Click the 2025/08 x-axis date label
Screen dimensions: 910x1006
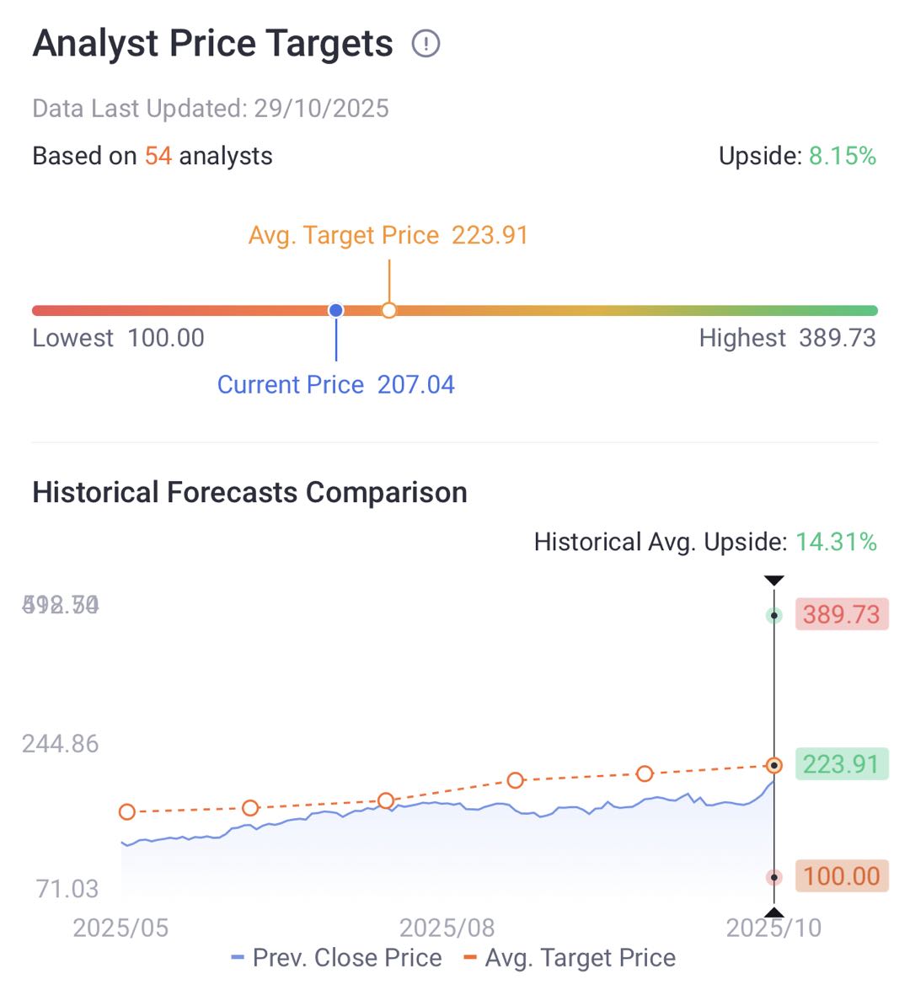point(447,928)
